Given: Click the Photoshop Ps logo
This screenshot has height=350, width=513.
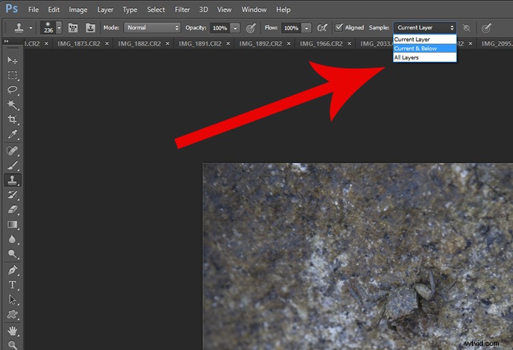Looking at the screenshot, I should coord(12,9).
